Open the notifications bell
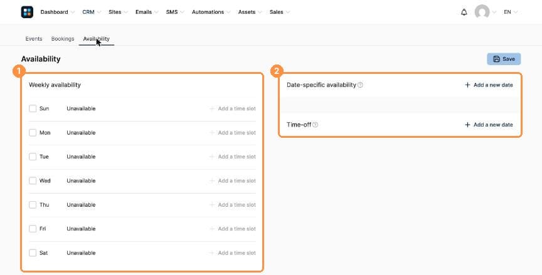Screen dimensions: 542x275 tap(464, 12)
